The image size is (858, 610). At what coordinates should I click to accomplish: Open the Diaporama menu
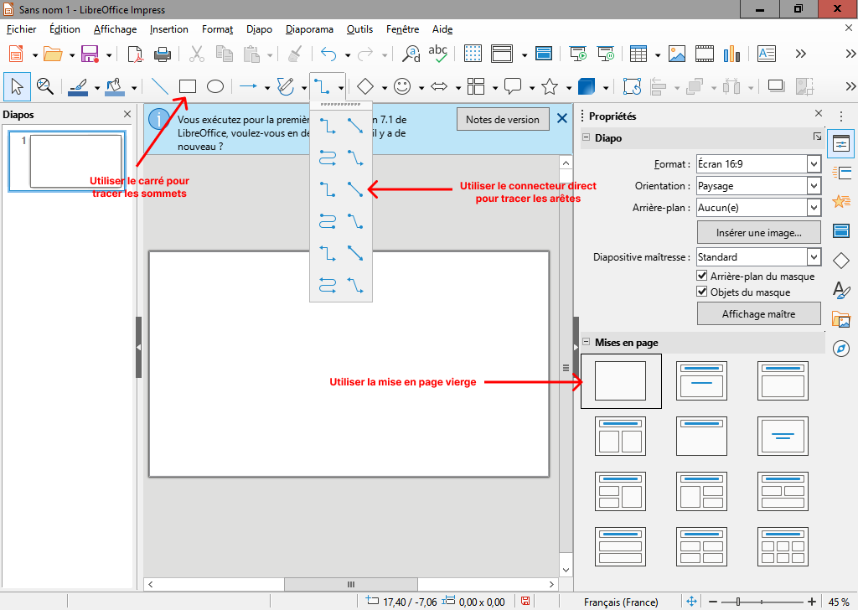click(309, 29)
